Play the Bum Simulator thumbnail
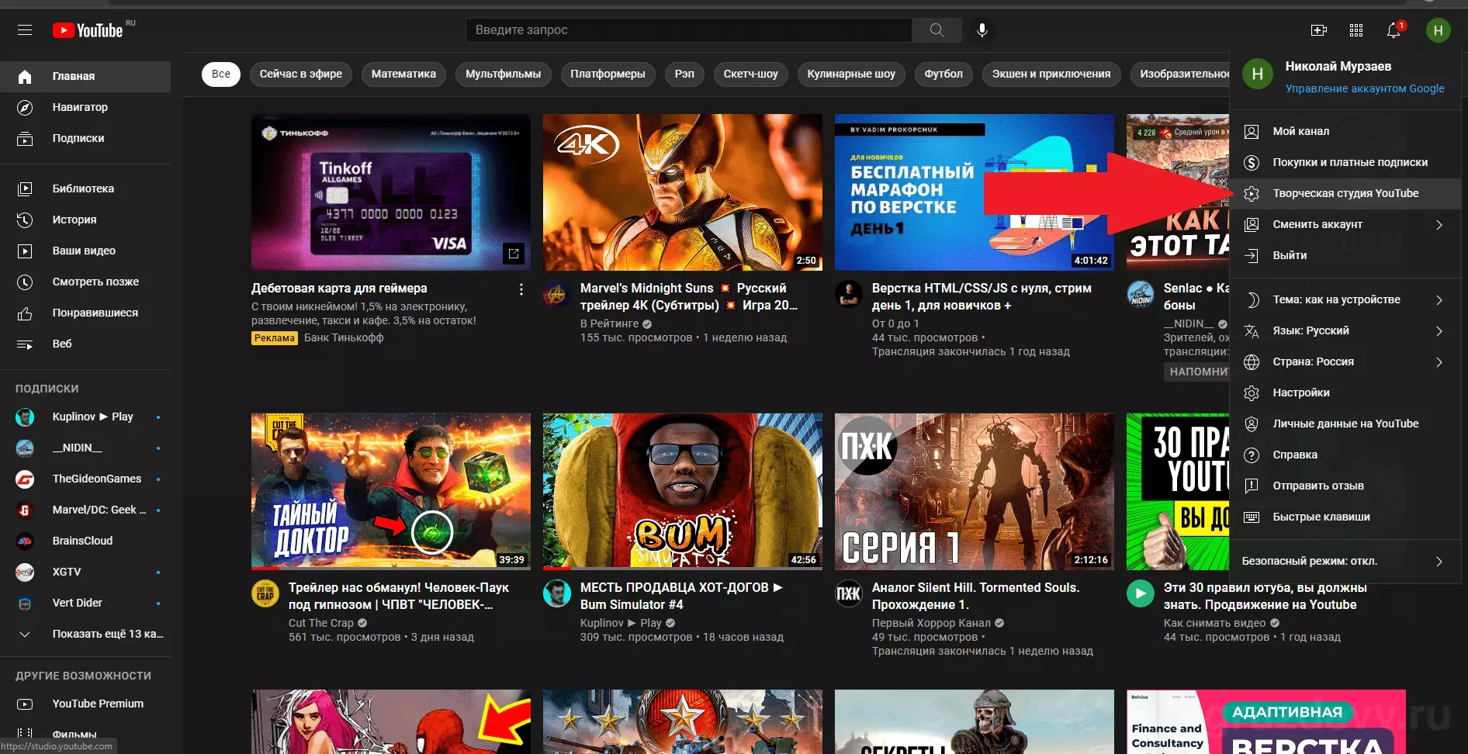 [683, 491]
